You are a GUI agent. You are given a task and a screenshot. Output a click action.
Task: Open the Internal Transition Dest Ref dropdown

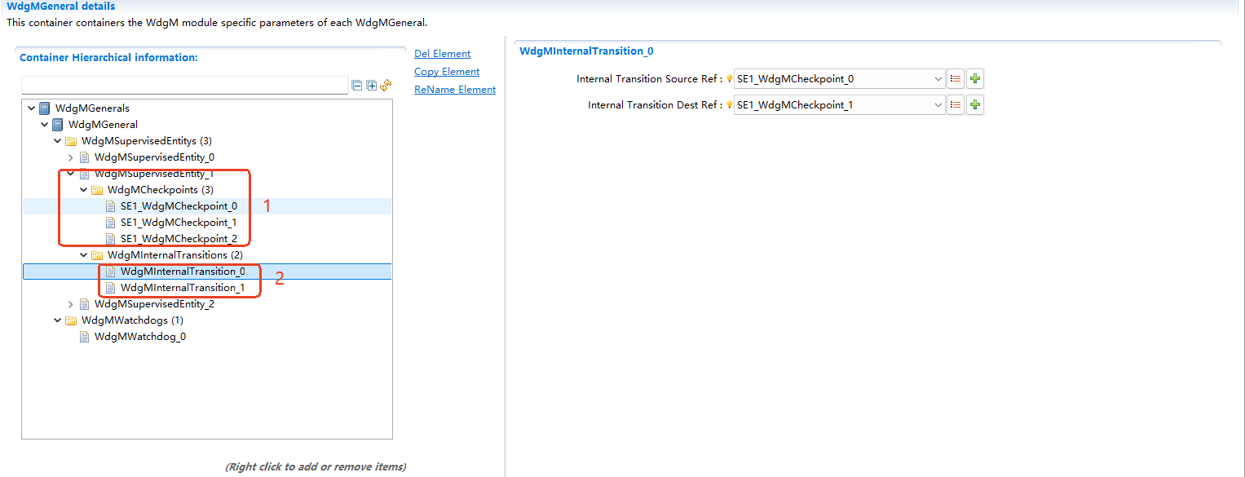(x=938, y=105)
